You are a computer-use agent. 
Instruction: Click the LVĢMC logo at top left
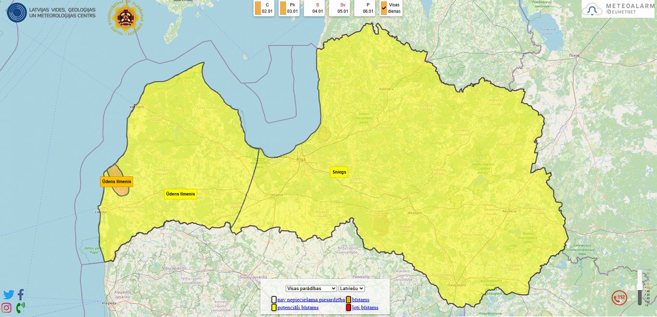51,13
